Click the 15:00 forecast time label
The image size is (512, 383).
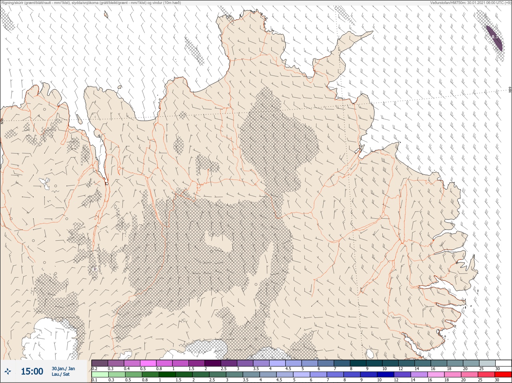32,371
